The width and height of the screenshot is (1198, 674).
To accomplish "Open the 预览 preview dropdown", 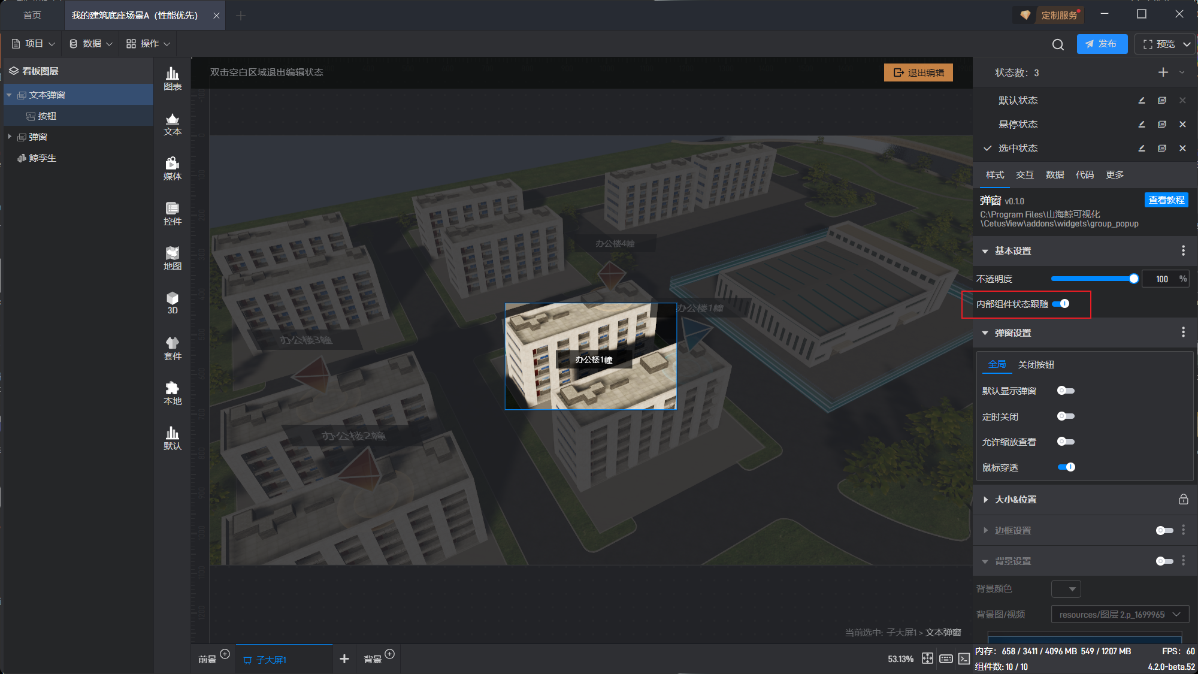I will click(x=1187, y=44).
